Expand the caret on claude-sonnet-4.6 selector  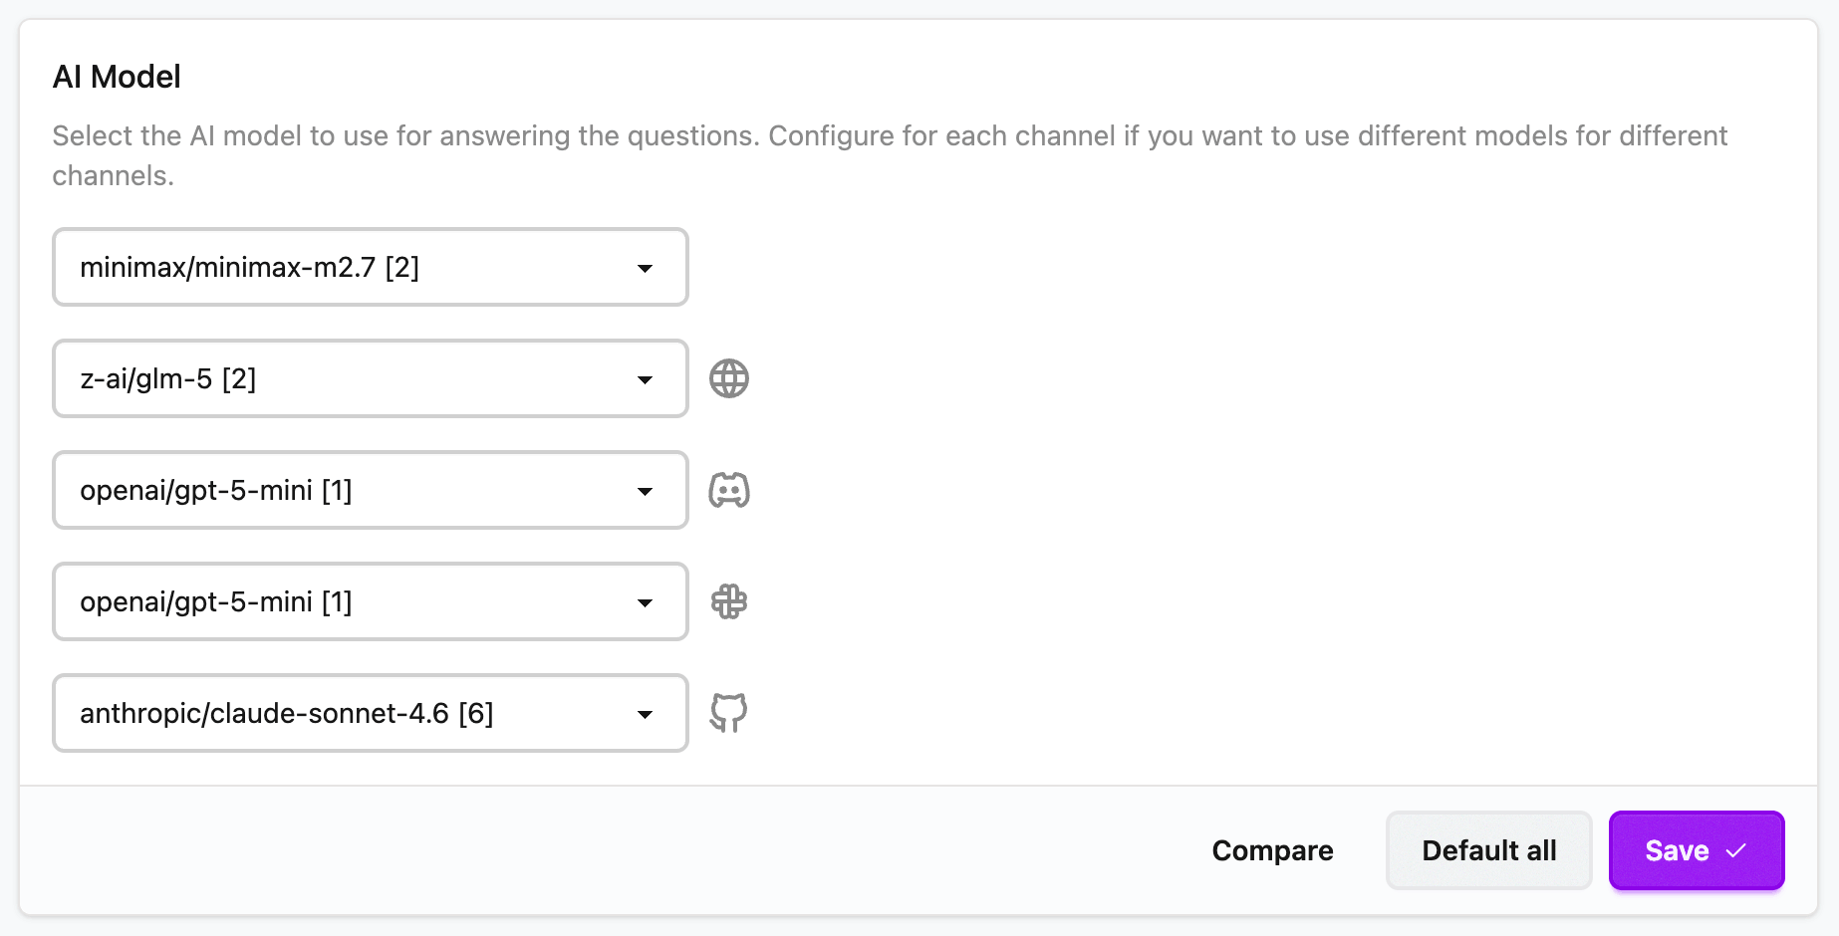point(646,714)
